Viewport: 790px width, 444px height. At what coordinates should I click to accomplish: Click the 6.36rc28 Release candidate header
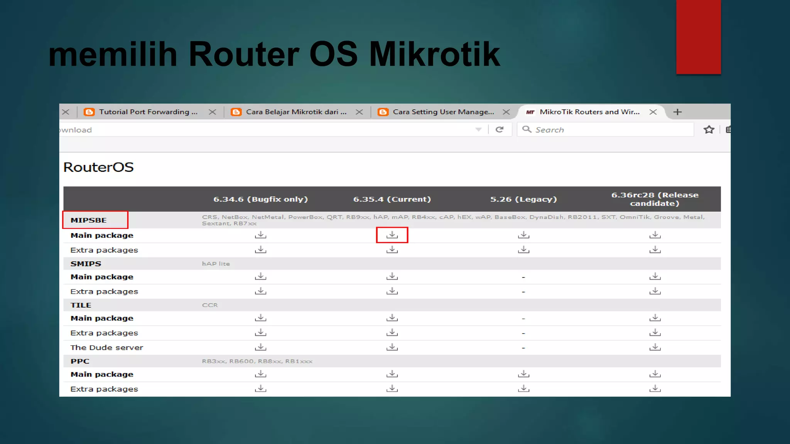pyautogui.click(x=655, y=199)
